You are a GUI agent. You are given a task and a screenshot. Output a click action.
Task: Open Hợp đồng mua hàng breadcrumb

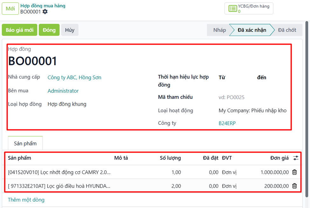point(43,6)
